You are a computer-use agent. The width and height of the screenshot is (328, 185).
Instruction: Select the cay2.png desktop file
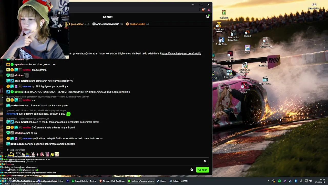tap(224, 14)
